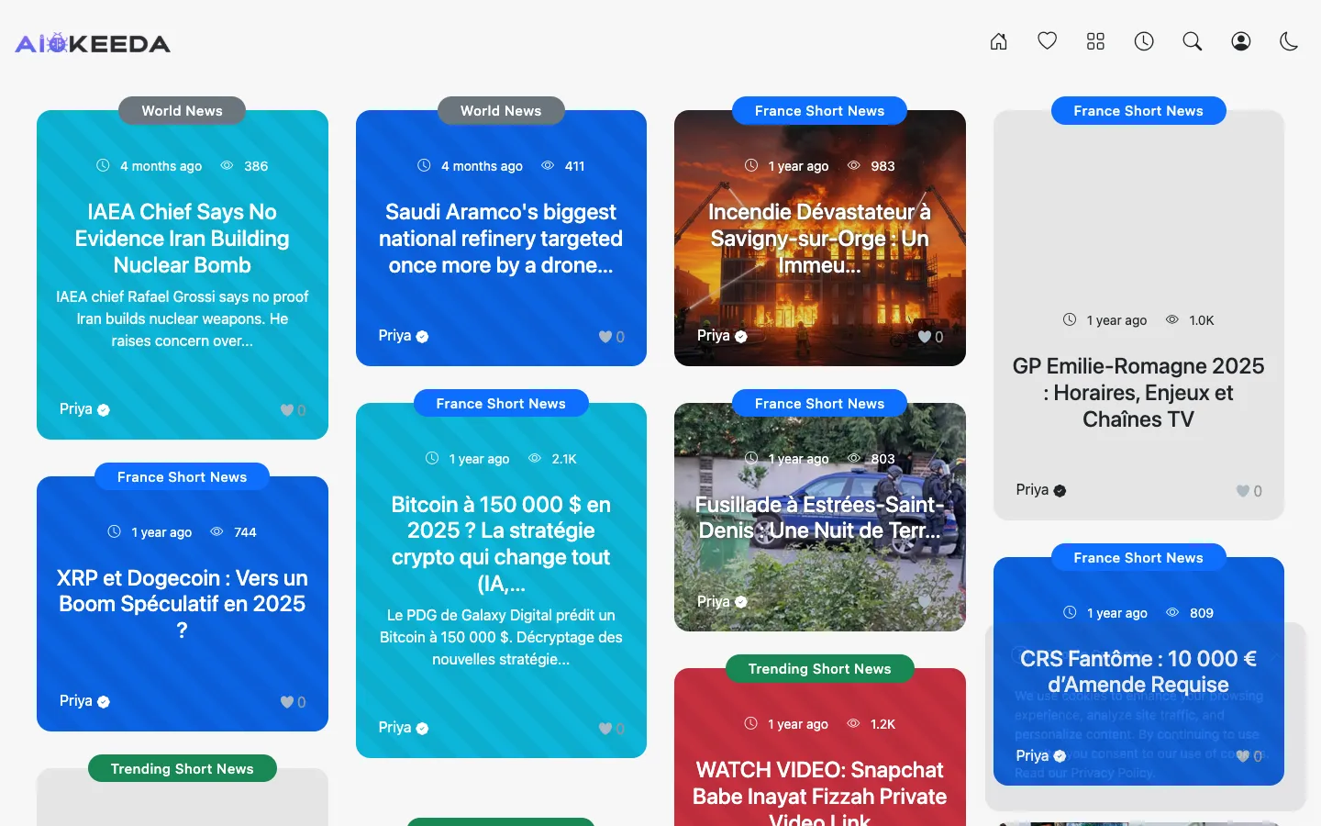Click 983 views count on Incendie card
The width and height of the screenshot is (1321, 826).
click(883, 166)
